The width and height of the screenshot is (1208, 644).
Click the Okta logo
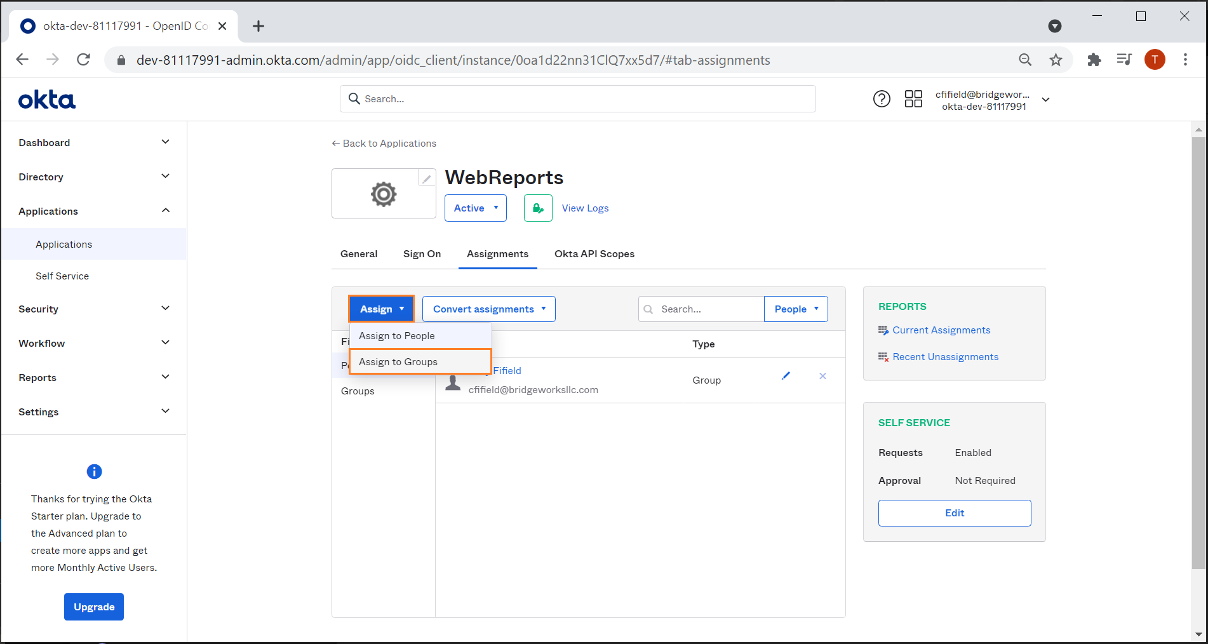pyautogui.click(x=47, y=100)
